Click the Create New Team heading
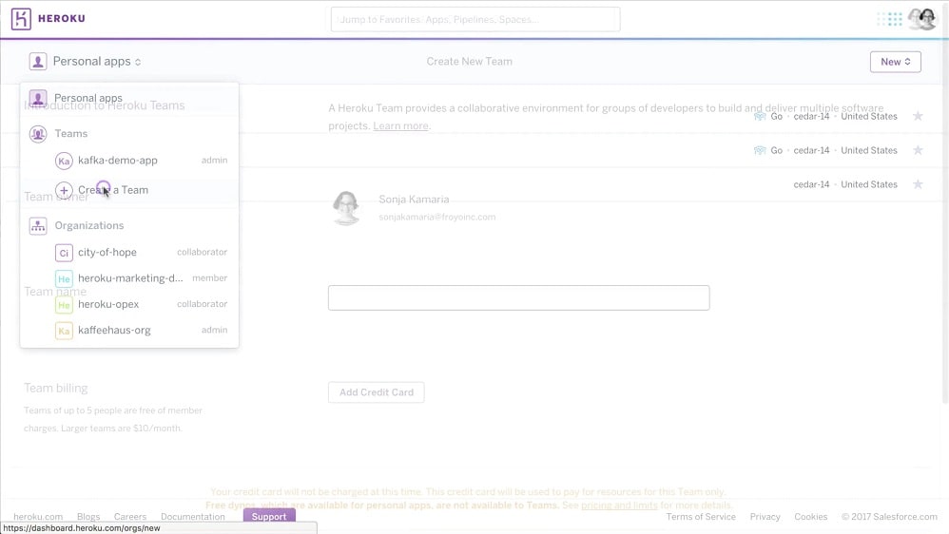949x534 pixels. pyautogui.click(x=469, y=61)
